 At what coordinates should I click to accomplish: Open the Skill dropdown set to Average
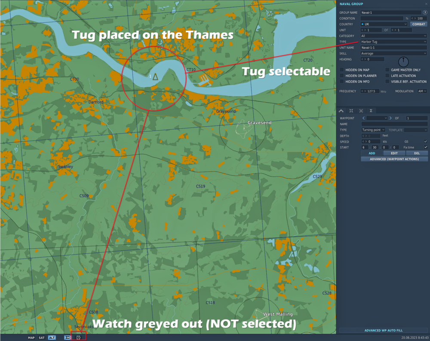tap(393, 53)
